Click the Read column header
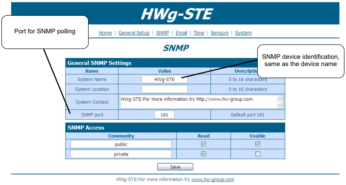346x185 pixels. [x=204, y=136]
